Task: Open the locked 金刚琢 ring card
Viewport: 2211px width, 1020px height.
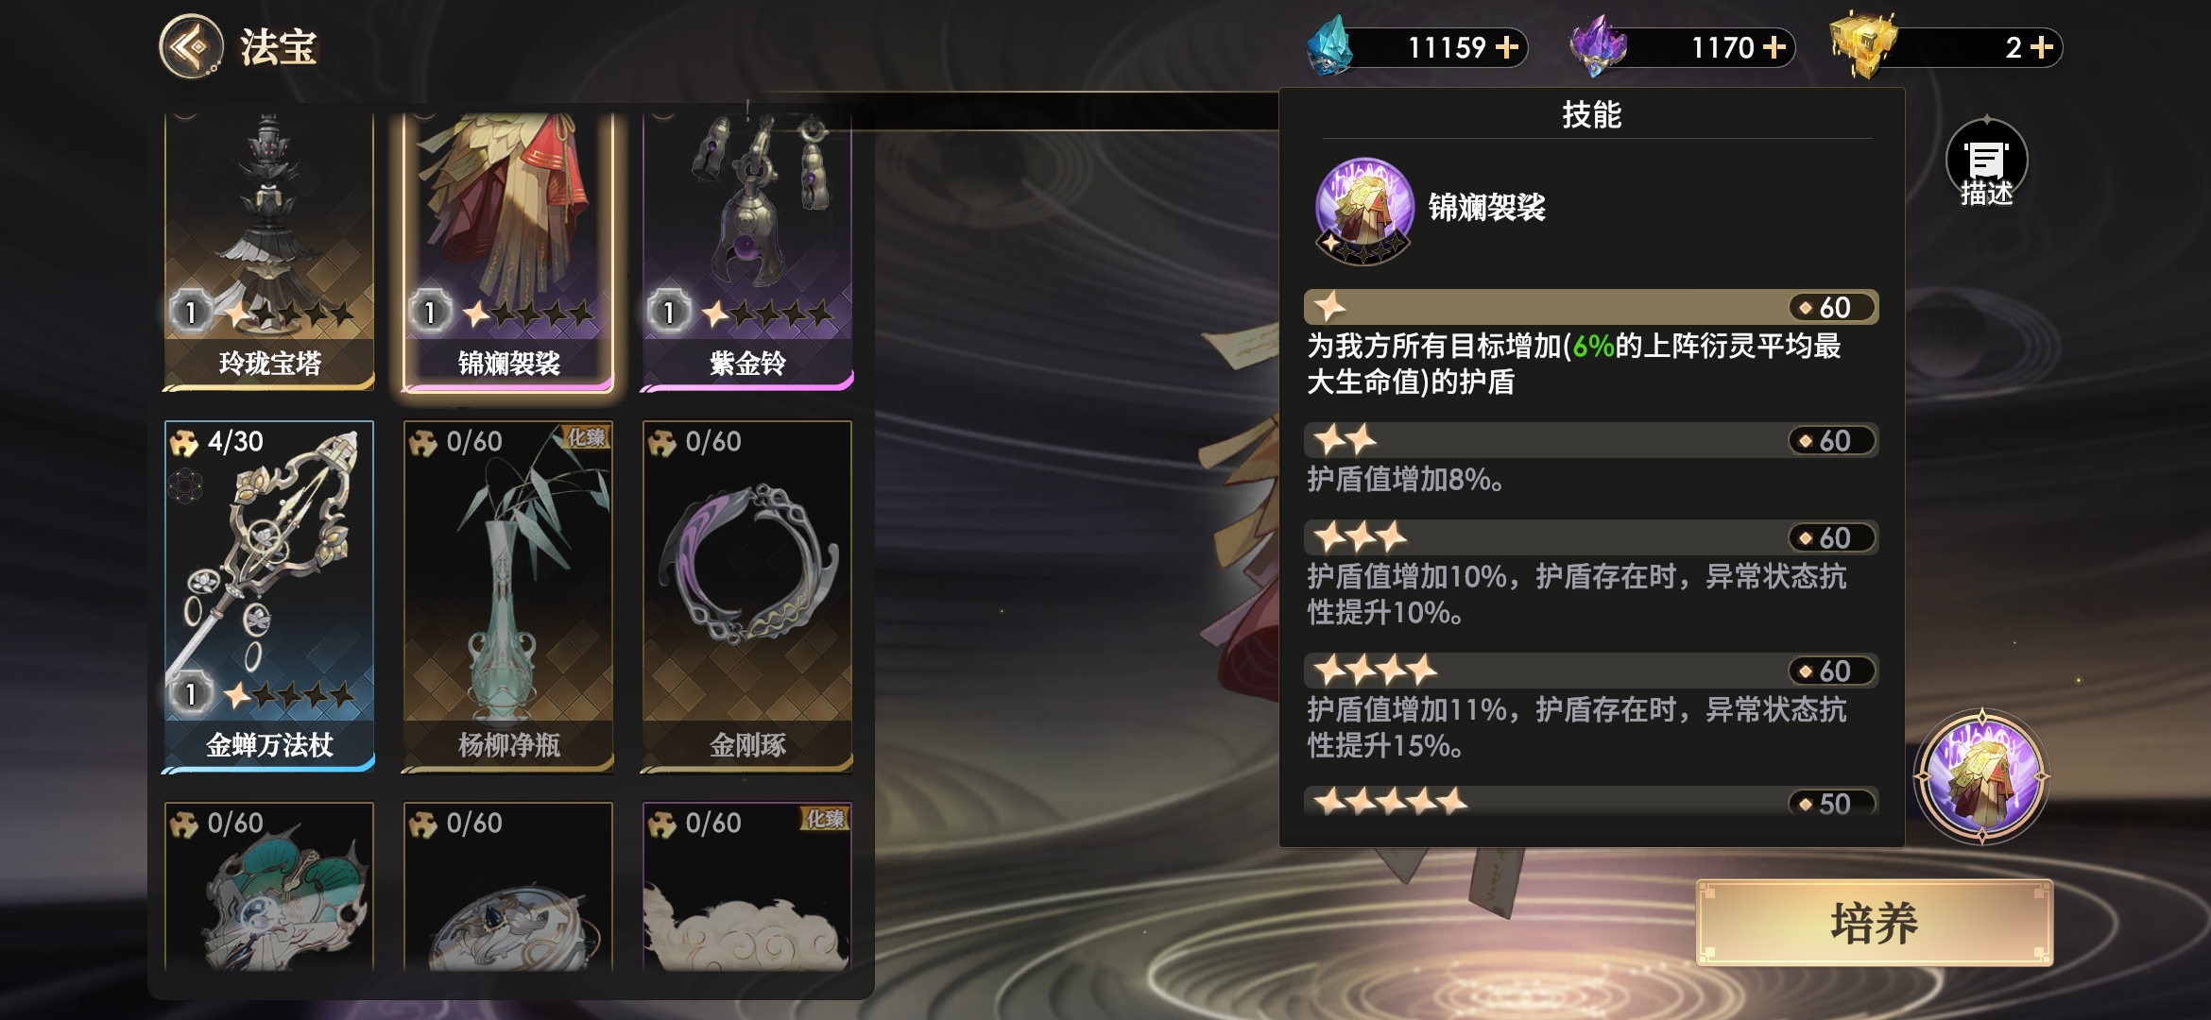Action: coord(747,596)
